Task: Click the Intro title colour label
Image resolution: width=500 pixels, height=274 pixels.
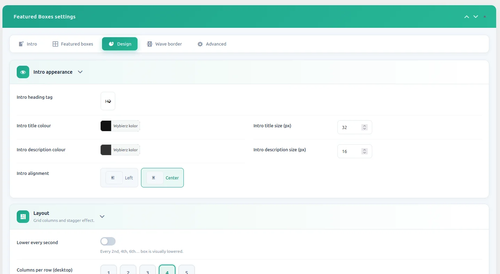Action: pyautogui.click(x=34, y=126)
